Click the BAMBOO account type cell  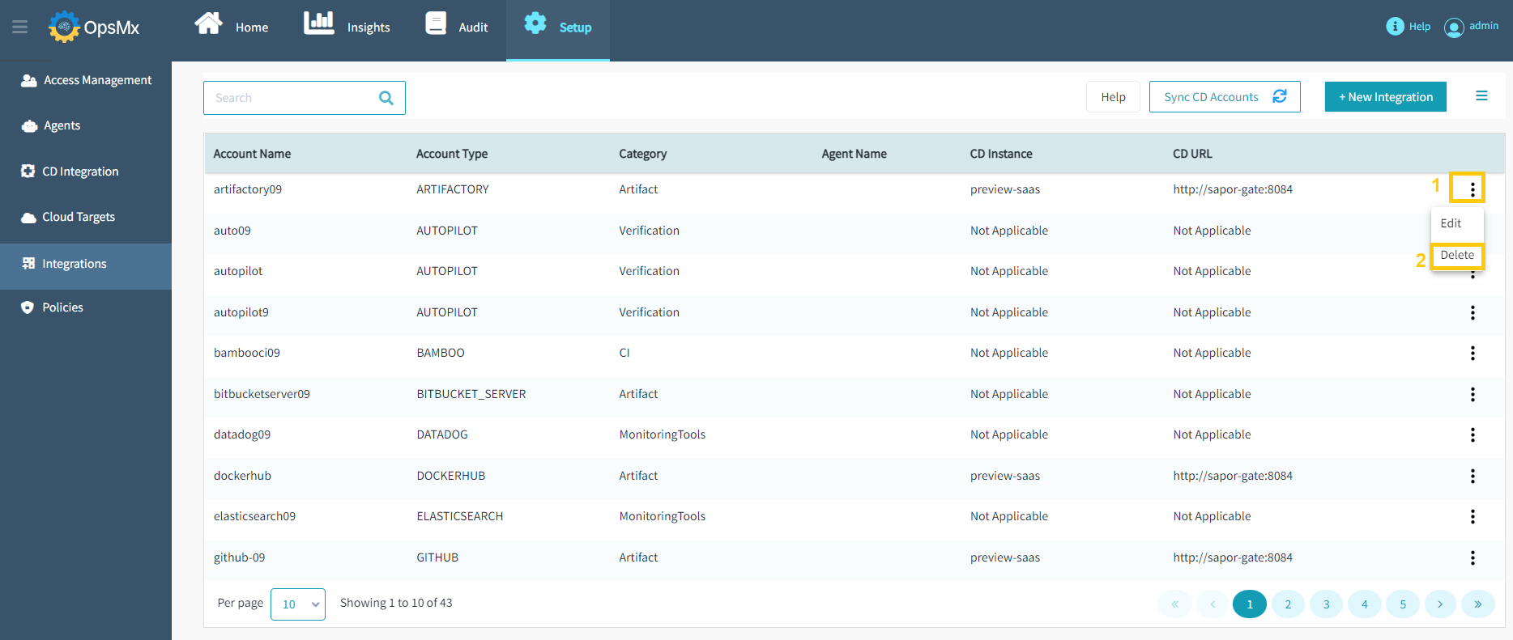point(441,353)
